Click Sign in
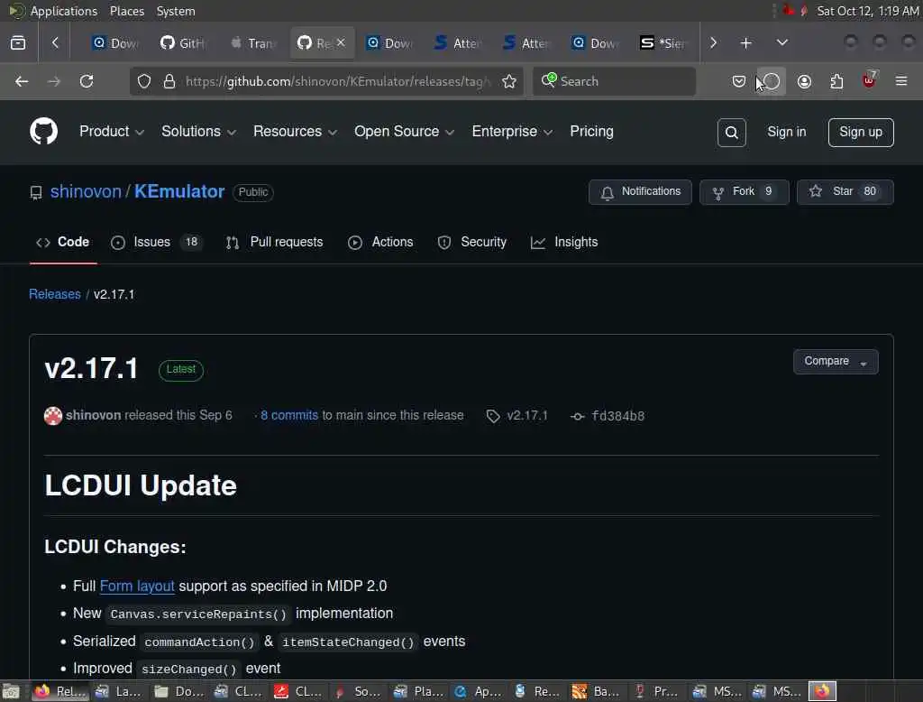The width and height of the screenshot is (923, 702). point(786,132)
